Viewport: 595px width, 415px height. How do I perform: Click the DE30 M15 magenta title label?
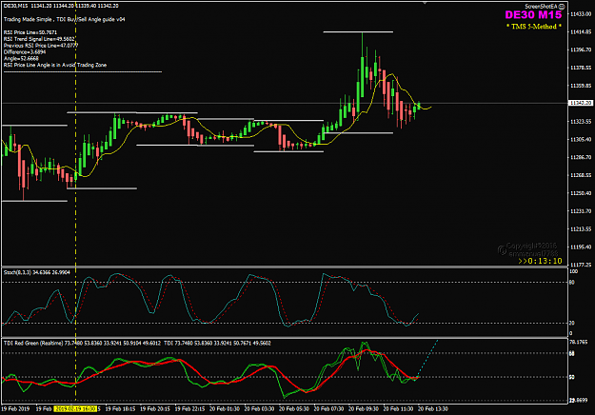533,15
